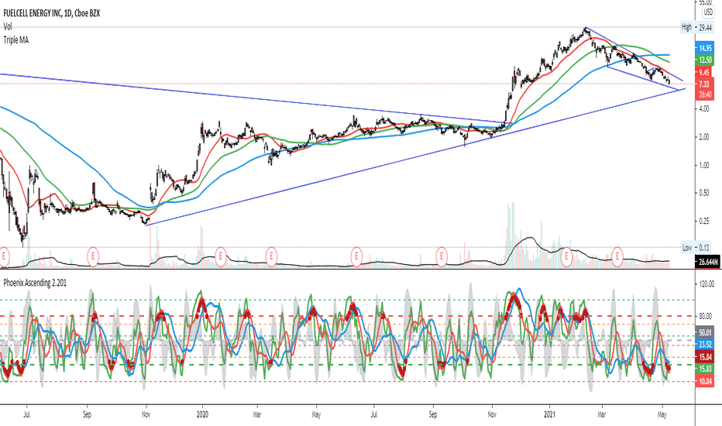Click the 2020 label on time axis
This screenshot has width=722, height=426.
202,414
